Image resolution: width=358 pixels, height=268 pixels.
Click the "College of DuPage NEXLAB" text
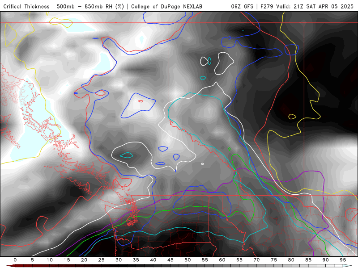tap(166, 6)
